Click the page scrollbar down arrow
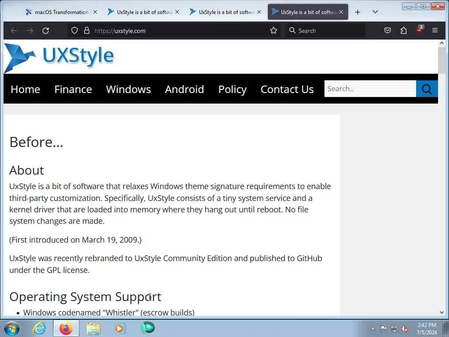 click(442, 312)
